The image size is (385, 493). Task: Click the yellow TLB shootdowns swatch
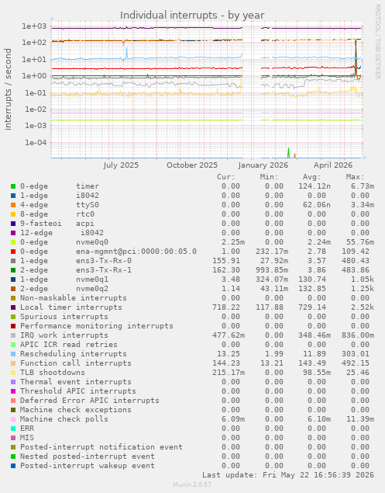[13, 373]
